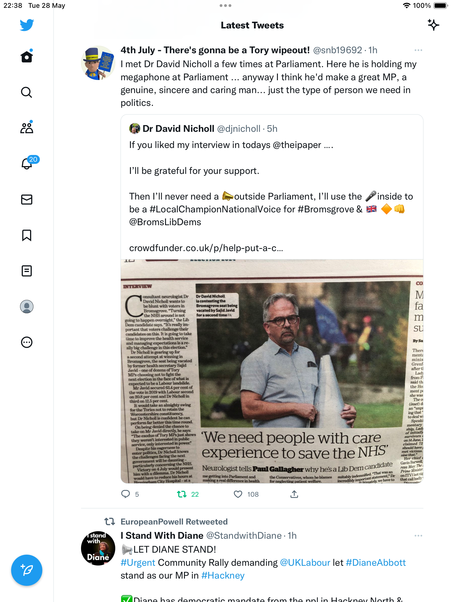Open the #Hackney hashtag link
This screenshot has width=451, height=602.
pos(223,576)
